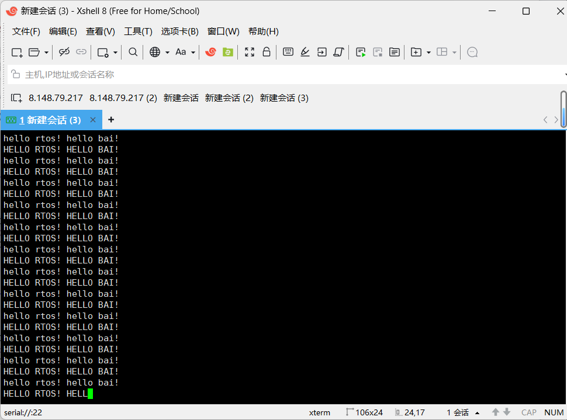Click the 106x24 terminal size indicator
The width and height of the screenshot is (567, 420).
[x=365, y=412]
